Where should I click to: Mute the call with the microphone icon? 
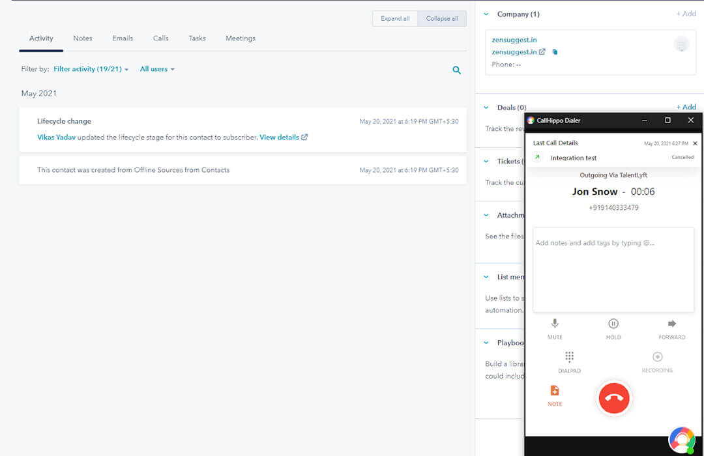555,324
